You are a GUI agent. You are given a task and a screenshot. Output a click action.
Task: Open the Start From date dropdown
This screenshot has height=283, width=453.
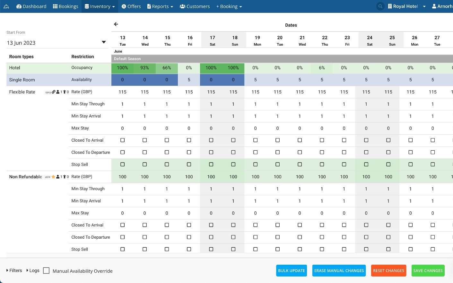click(x=103, y=42)
